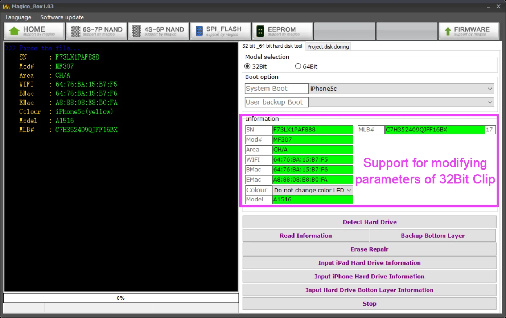This screenshot has height=318, width=506.
Task: Select the 32Bit radio button
Action: point(247,66)
